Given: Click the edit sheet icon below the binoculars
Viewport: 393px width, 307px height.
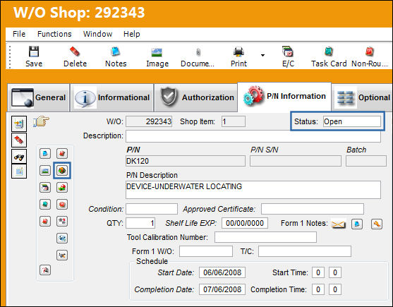Looking at the screenshot, I should (19, 171).
